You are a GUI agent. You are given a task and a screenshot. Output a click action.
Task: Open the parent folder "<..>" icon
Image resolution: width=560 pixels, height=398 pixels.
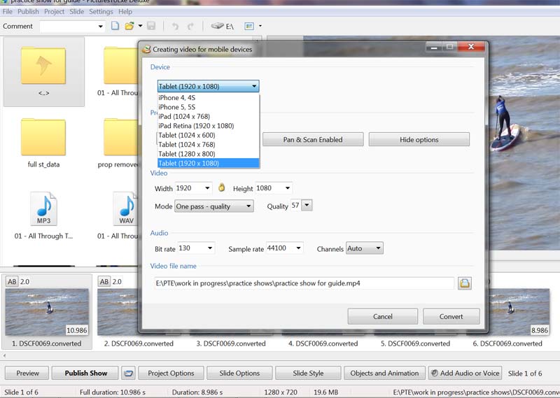click(43, 68)
